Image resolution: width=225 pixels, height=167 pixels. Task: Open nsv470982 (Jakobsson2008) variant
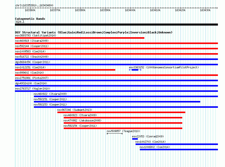pyautogui.click(x=82, y=120)
